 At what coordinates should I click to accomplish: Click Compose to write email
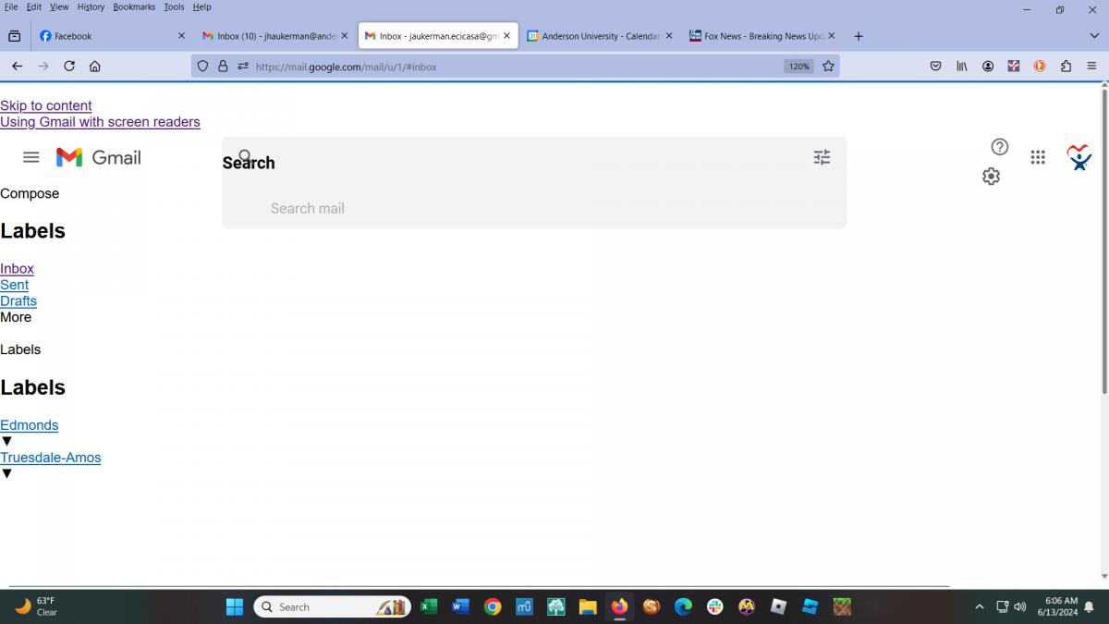[30, 193]
